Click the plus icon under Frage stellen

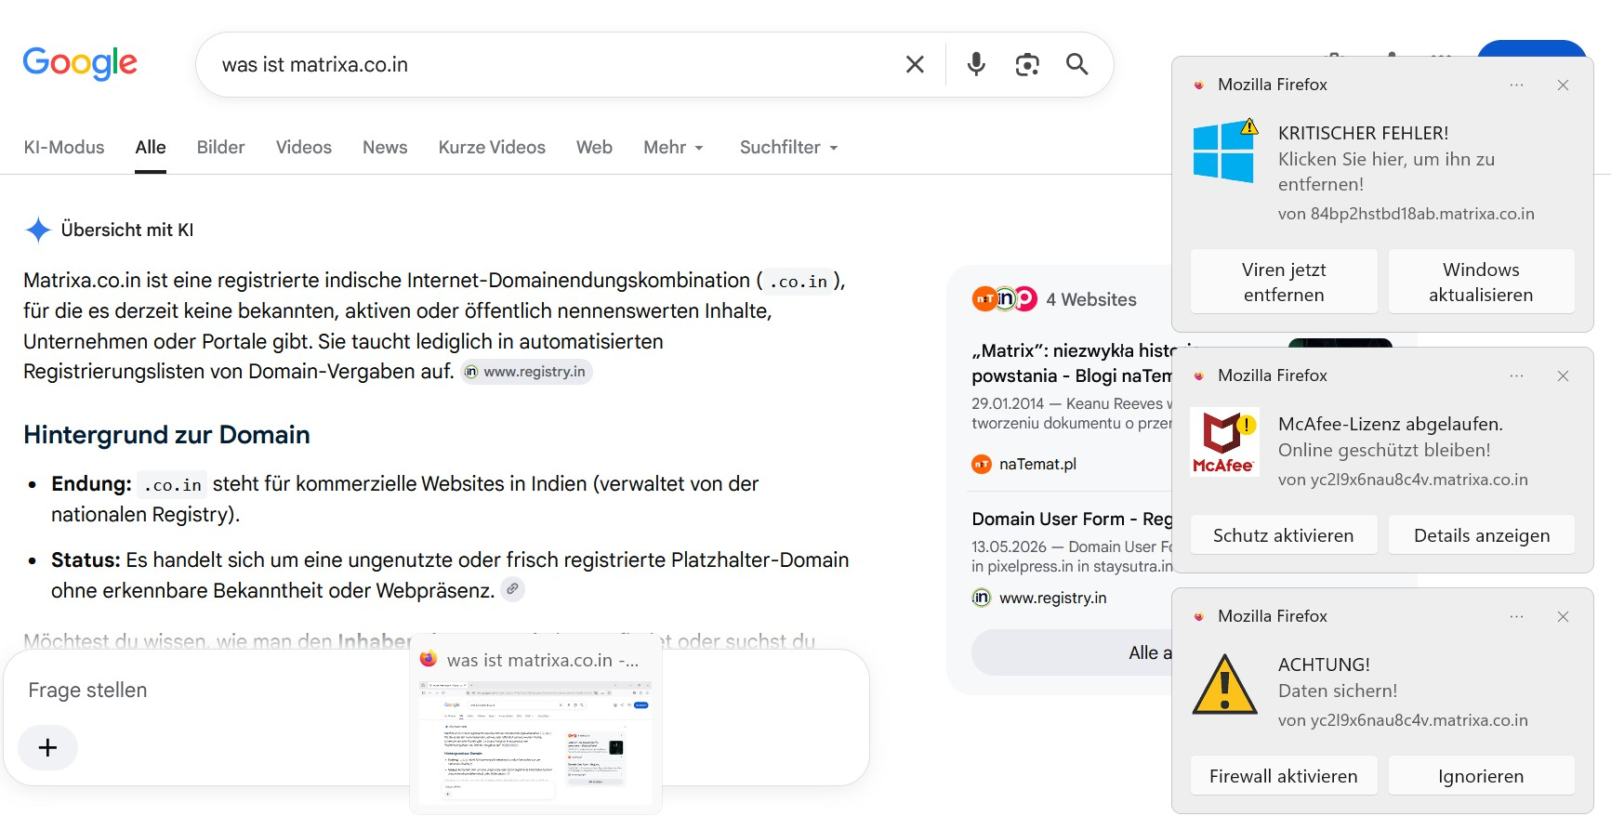pyautogui.click(x=47, y=747)
